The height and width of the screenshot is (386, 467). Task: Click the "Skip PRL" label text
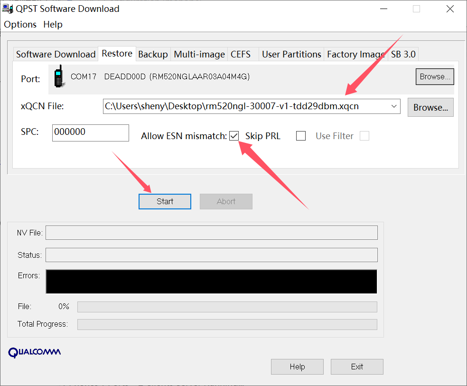(263, 136)
